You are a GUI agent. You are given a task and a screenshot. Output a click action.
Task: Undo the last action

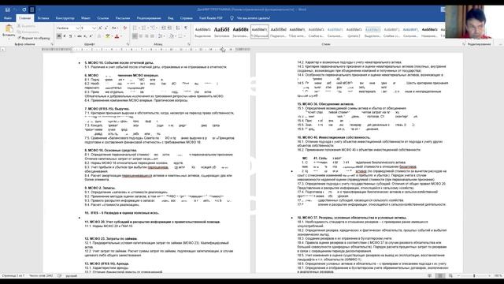click(x=15, y=9)
